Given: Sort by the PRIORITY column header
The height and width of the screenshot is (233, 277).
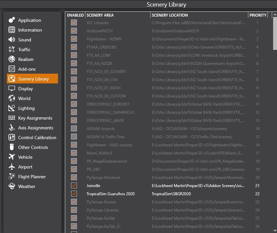Looking at the screenshot, I should point(258,15).
